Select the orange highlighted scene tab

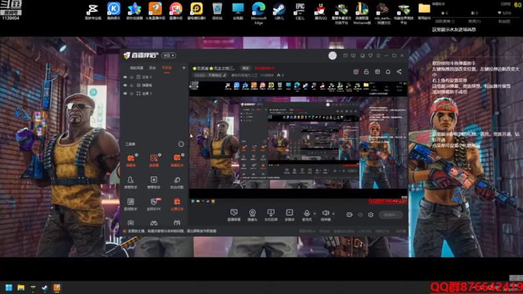pos(167,68)
